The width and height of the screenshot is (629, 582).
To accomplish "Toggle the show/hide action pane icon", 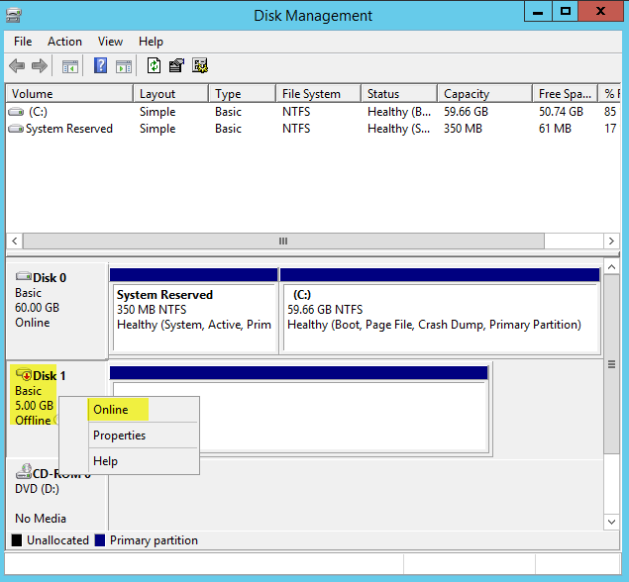I will click(124, 66).
